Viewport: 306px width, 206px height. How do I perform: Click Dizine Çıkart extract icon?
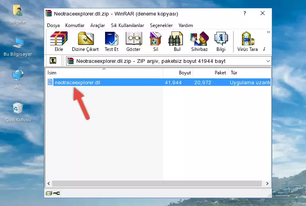coord(85,41)
